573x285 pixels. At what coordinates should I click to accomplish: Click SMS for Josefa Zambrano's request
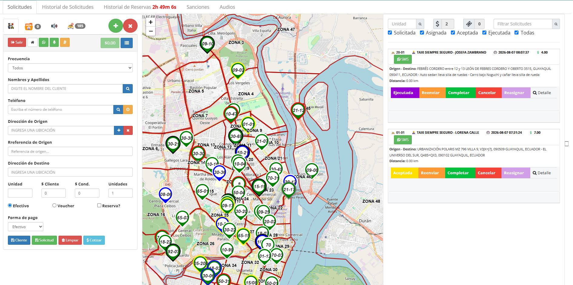pos(403,59)
